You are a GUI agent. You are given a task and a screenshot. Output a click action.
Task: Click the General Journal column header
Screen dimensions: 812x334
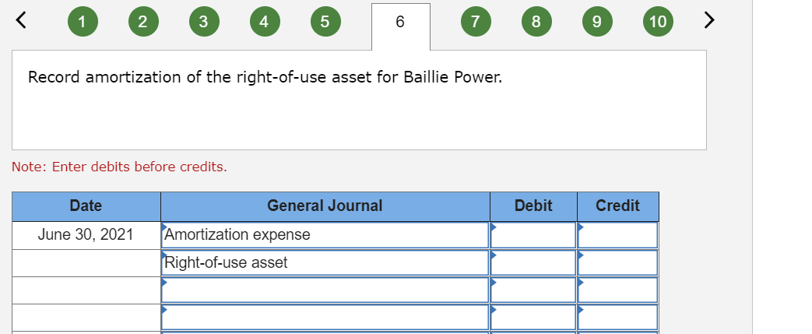pos(325,206)
